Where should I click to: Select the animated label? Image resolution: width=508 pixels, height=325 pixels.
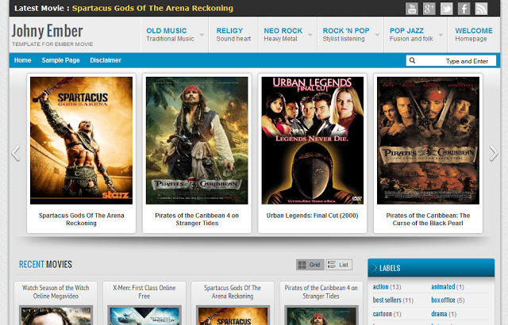point(443,287)
